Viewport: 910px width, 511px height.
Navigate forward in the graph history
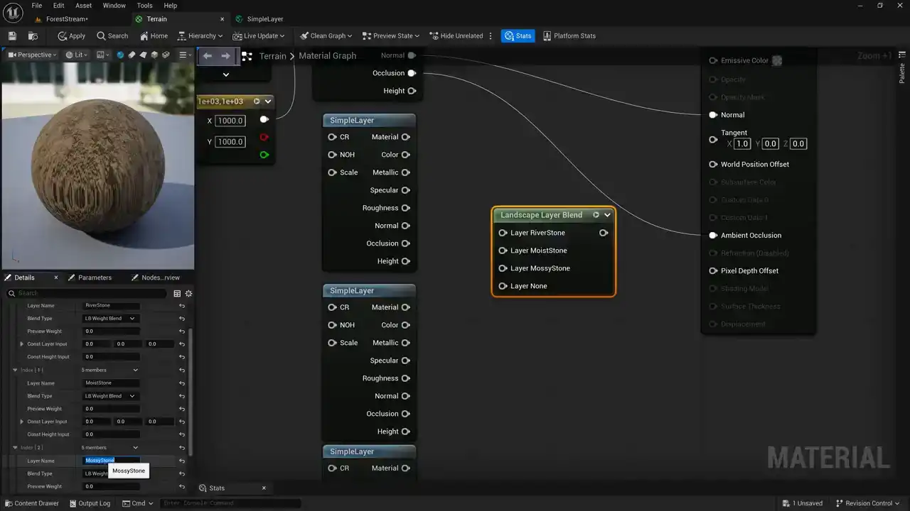coord(226,55)
